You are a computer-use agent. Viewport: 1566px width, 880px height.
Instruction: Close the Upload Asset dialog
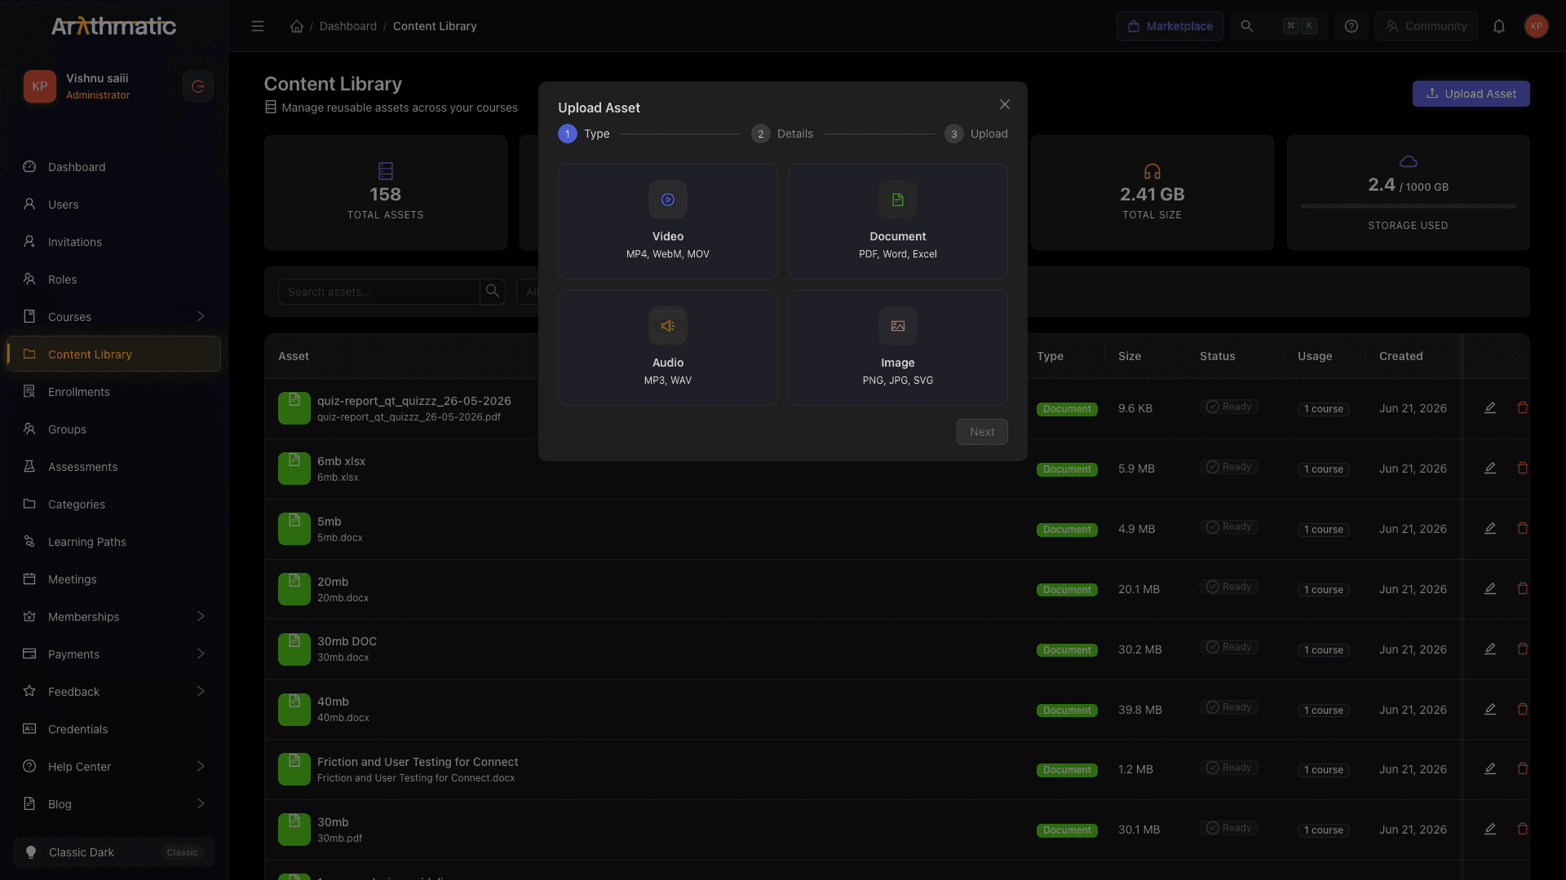coord(1004,104)
